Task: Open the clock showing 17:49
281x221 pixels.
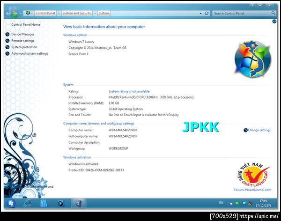Action: (x=263, y=203)
